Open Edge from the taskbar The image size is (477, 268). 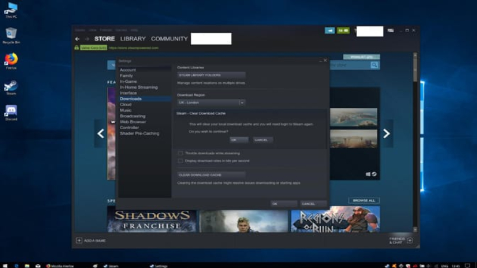17,266
